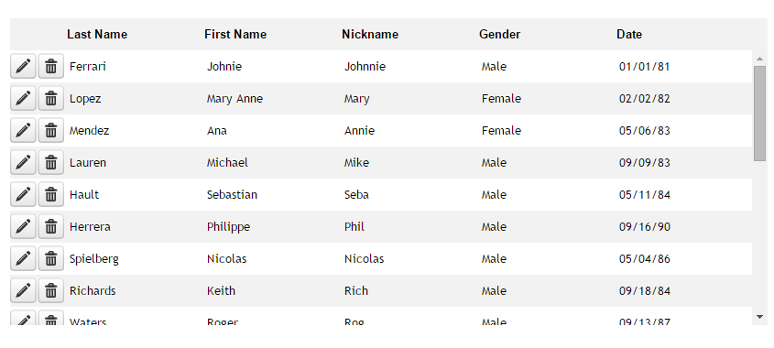Delete the Spielberg row
774x348 pixels.
[x=51, y=258]
